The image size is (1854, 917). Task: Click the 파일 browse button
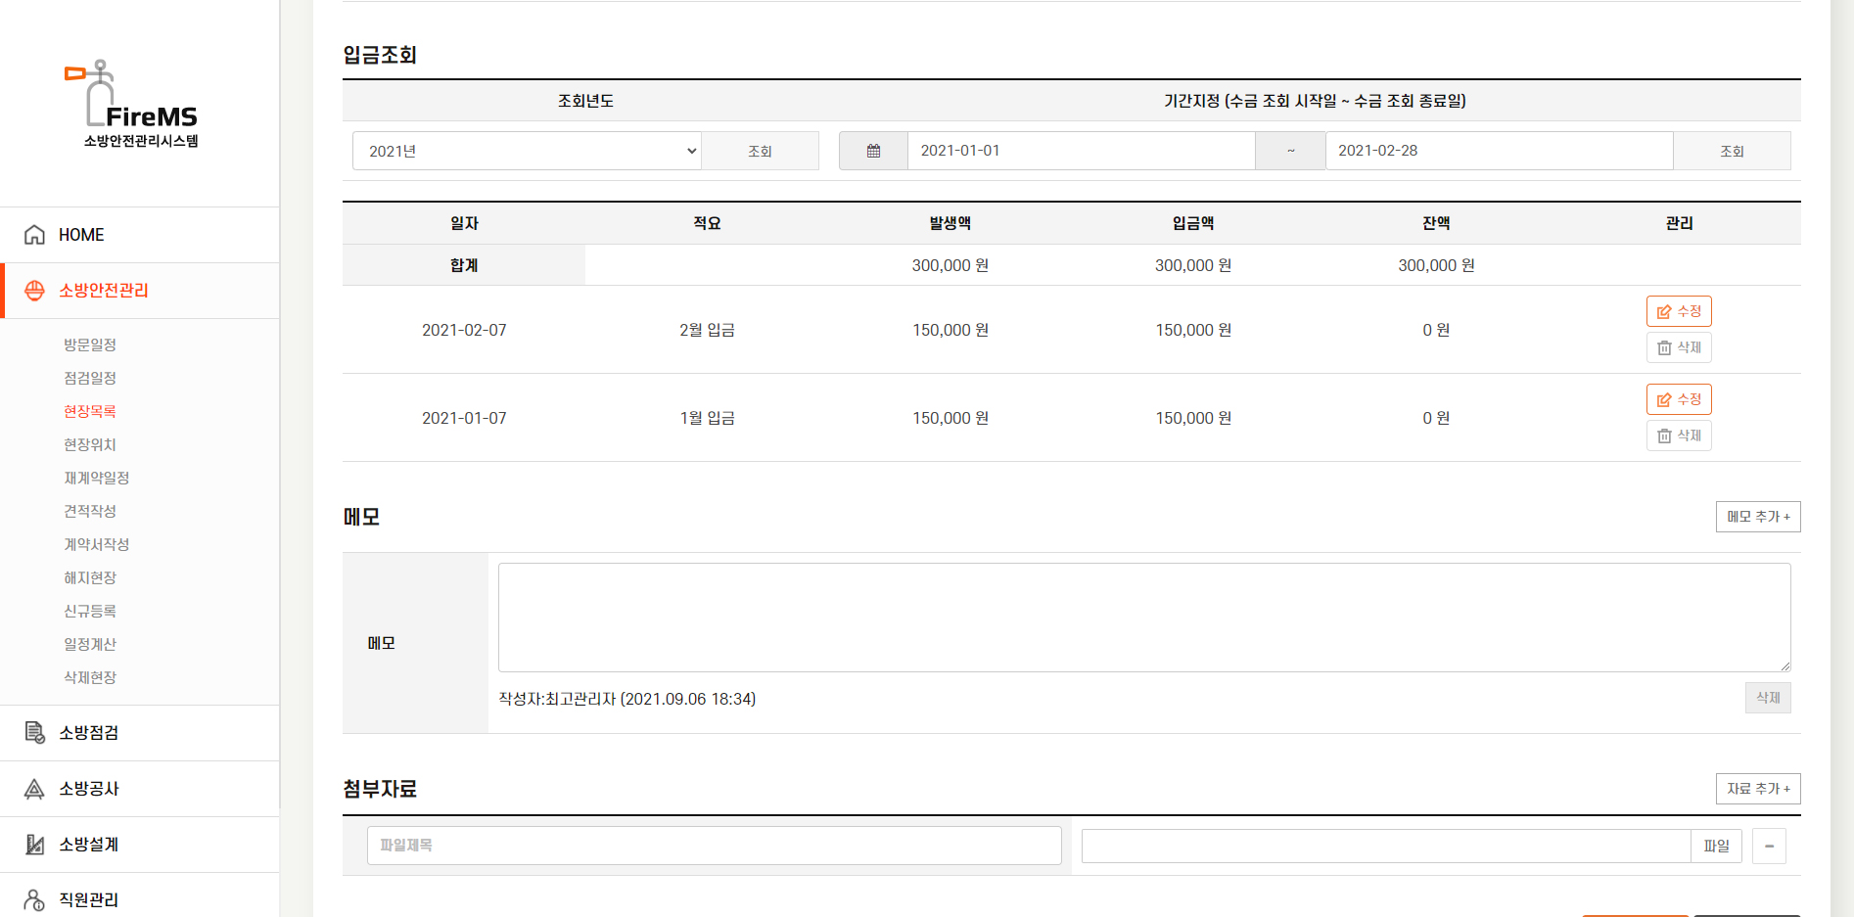1716,846
